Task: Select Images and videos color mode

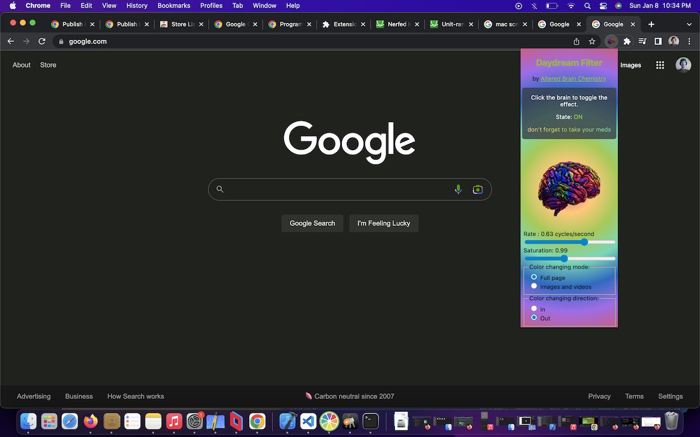Action: 534,286
